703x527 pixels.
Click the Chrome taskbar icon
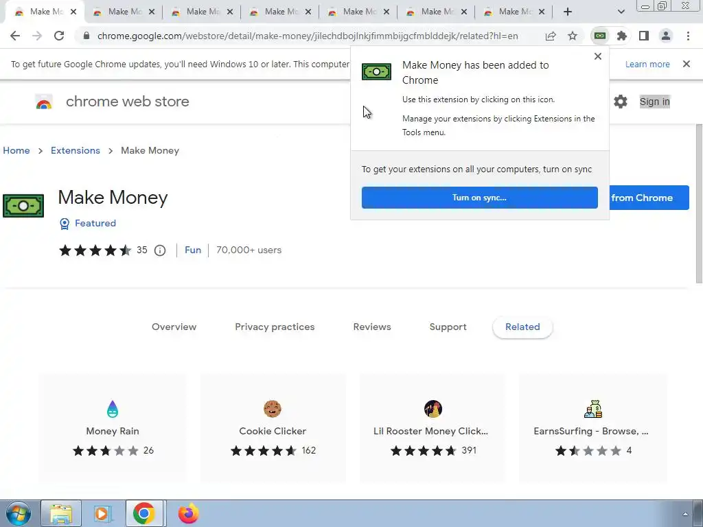144,513
